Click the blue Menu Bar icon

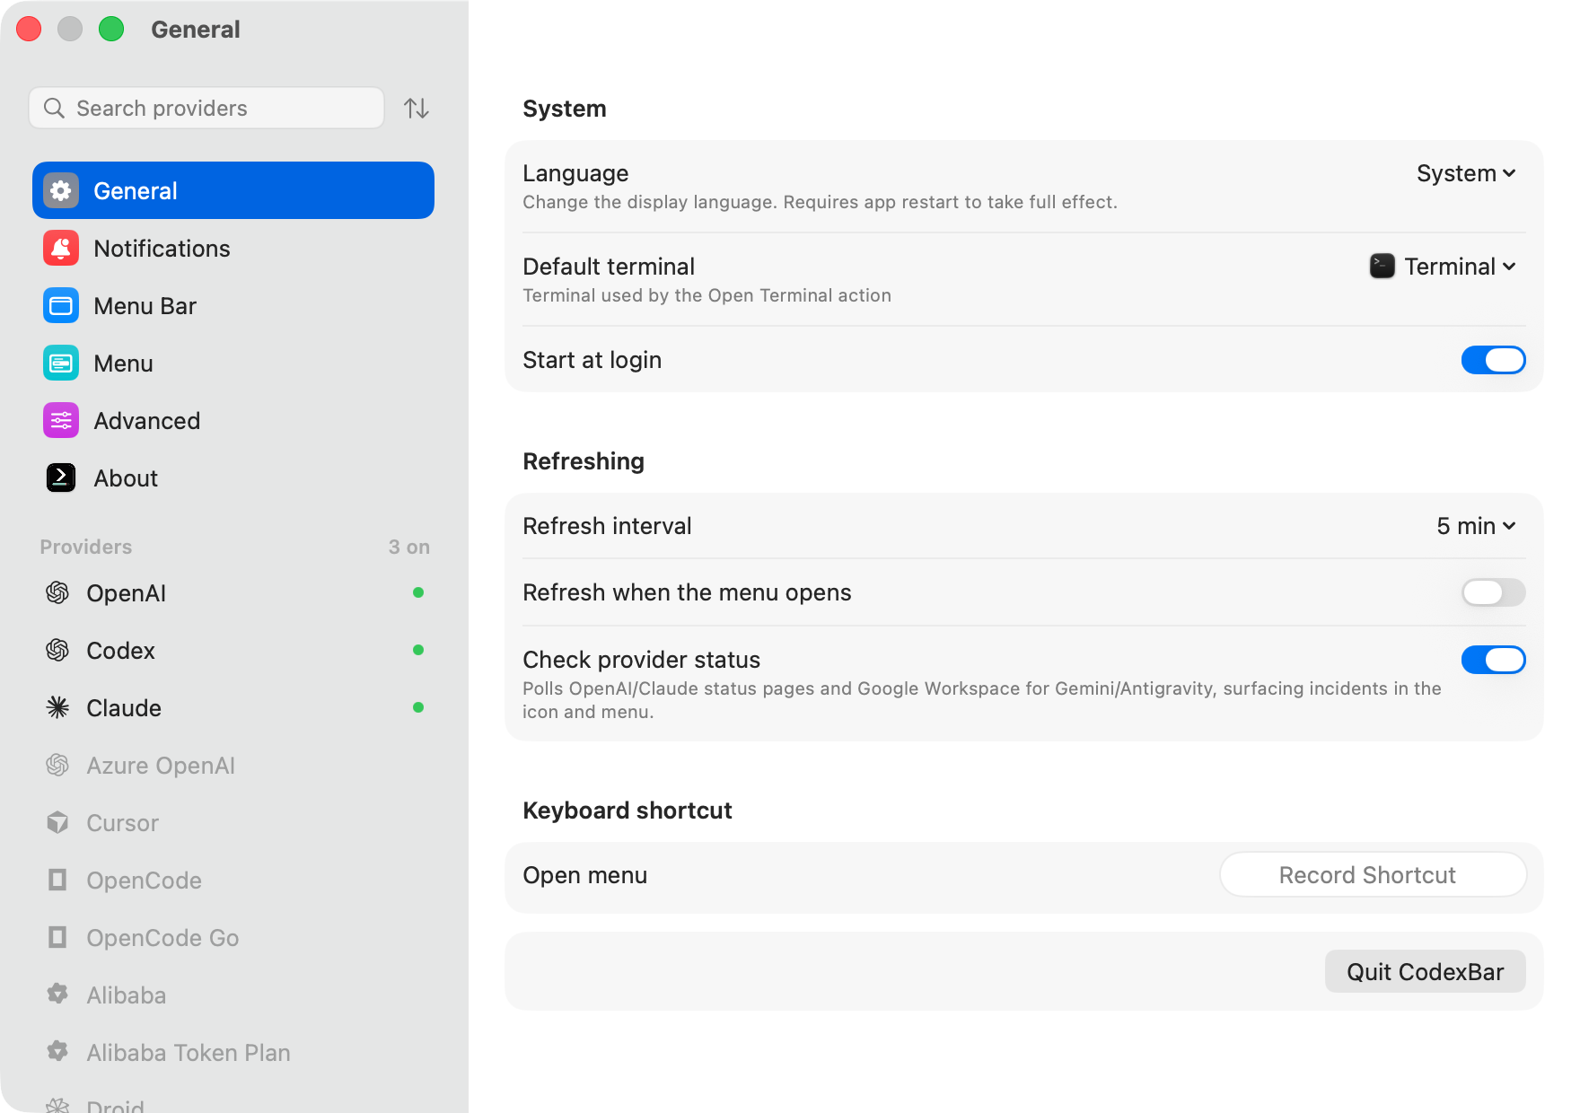[x=61, y=305]
